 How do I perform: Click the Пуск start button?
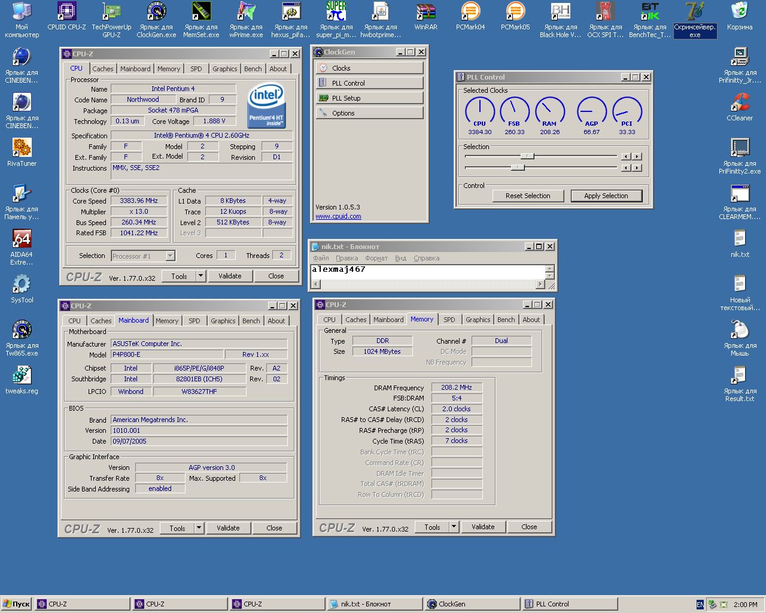[x=16, y=604]
